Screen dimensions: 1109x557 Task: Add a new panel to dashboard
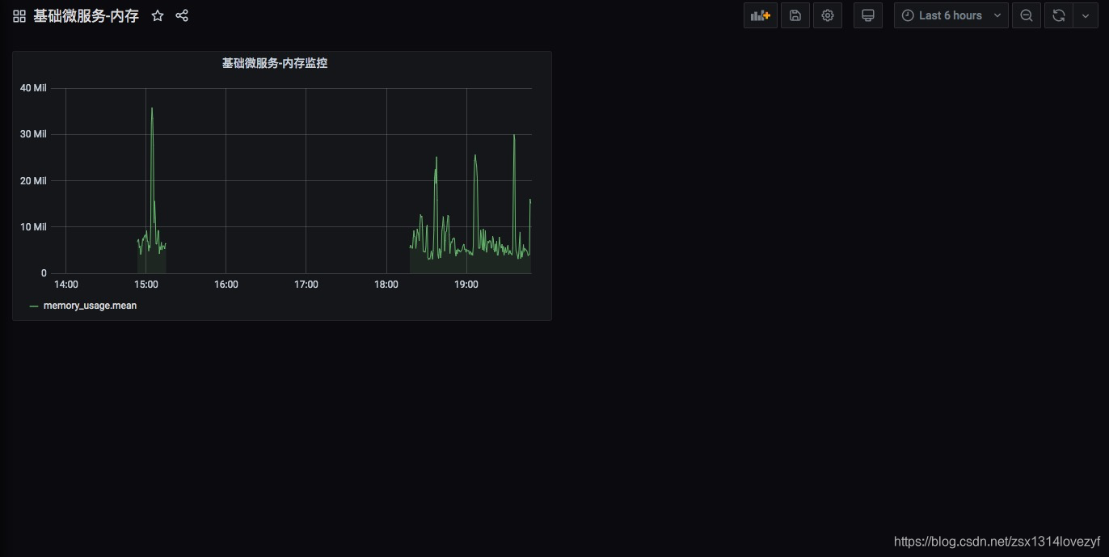pos(761,15)
